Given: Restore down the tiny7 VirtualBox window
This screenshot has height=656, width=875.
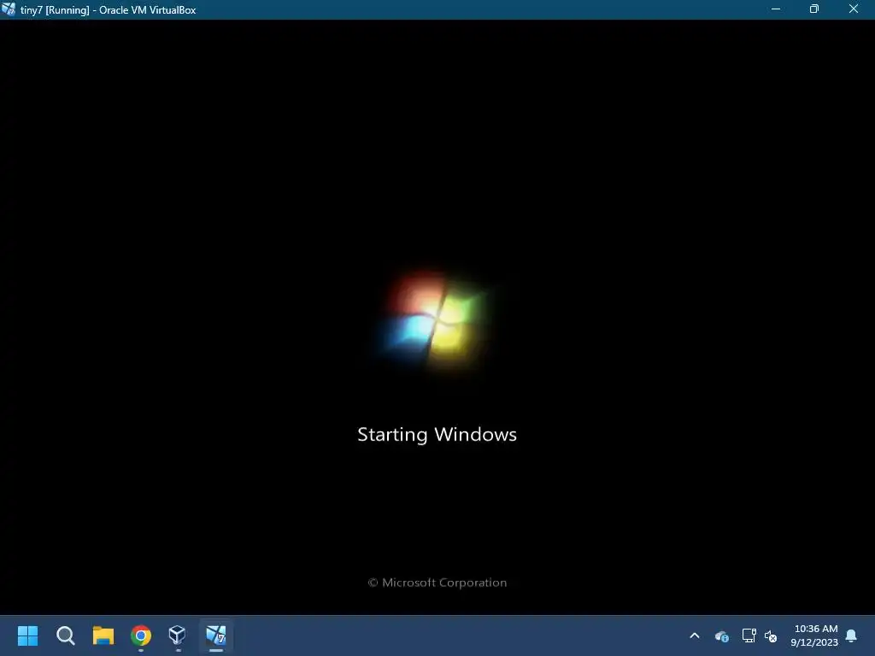Looking at the screenshot, I should pos(814,9).
